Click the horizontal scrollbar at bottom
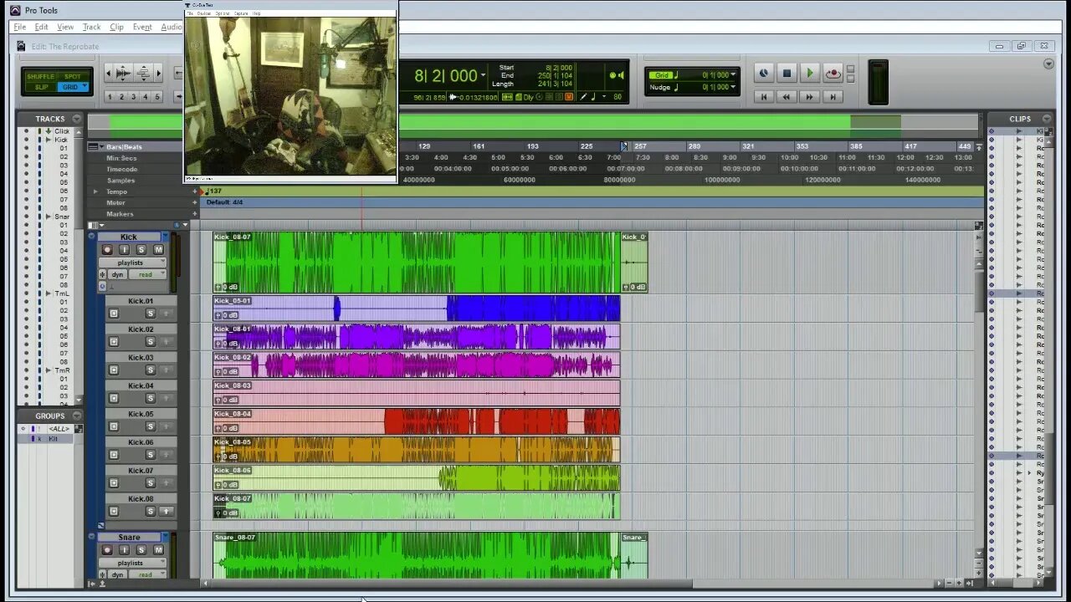Viewport: 1071px width, 602px height. click(452, 584)
